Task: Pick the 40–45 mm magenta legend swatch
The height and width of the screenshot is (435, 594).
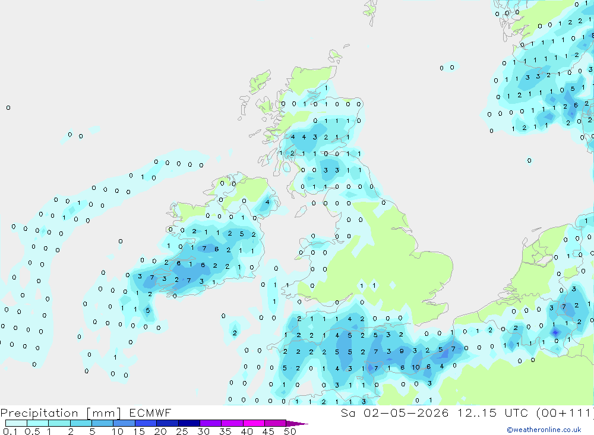Action: pos(254,423)
